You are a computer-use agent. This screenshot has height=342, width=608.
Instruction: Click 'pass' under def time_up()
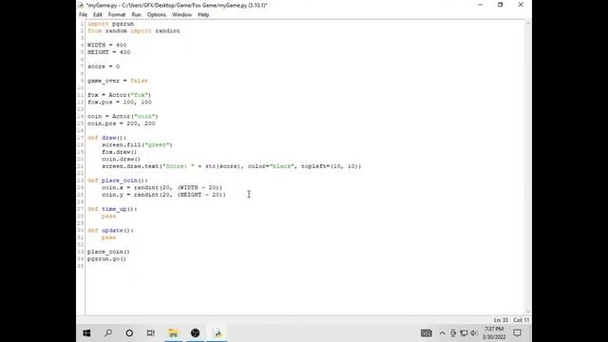point(108,217)
